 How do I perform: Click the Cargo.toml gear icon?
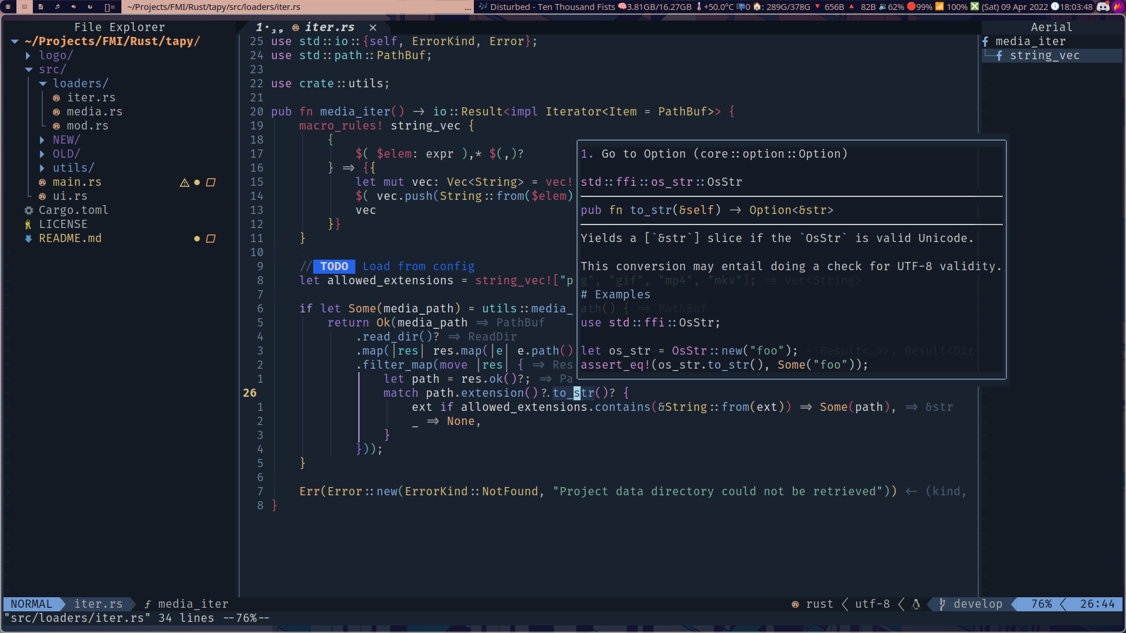tap(28, 210)
